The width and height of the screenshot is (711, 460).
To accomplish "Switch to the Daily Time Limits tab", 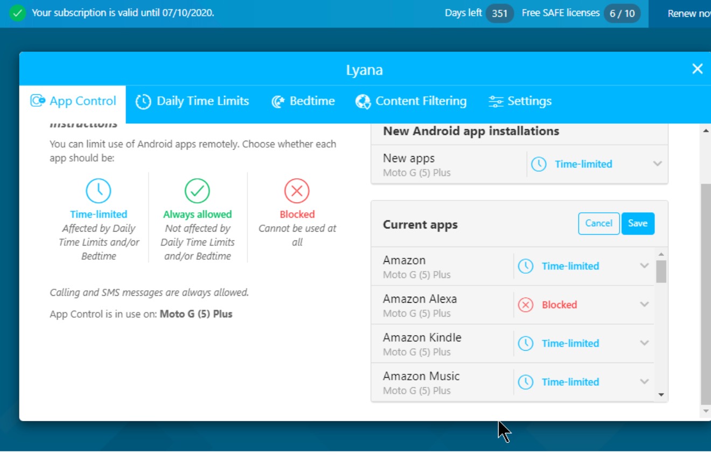I will pyautogui.click(x=192, y=101).
